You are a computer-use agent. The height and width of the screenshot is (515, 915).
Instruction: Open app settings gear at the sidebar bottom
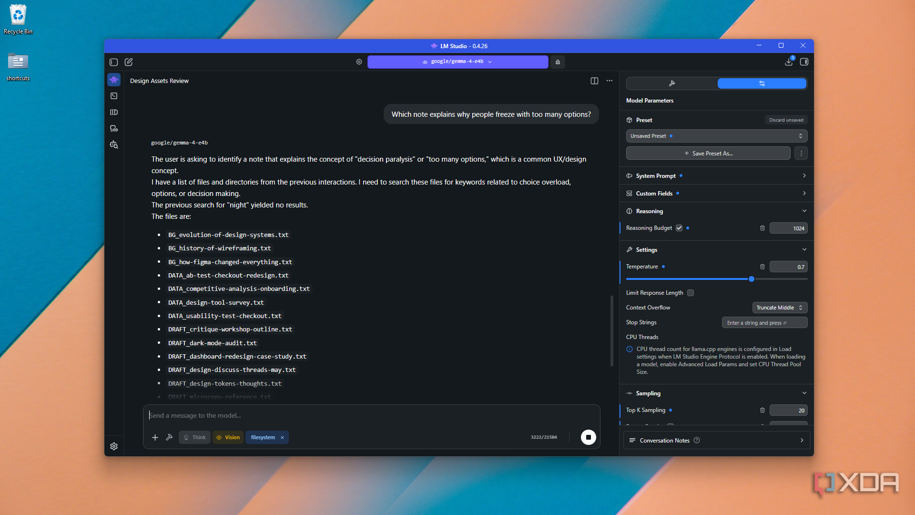click(114, 446)
